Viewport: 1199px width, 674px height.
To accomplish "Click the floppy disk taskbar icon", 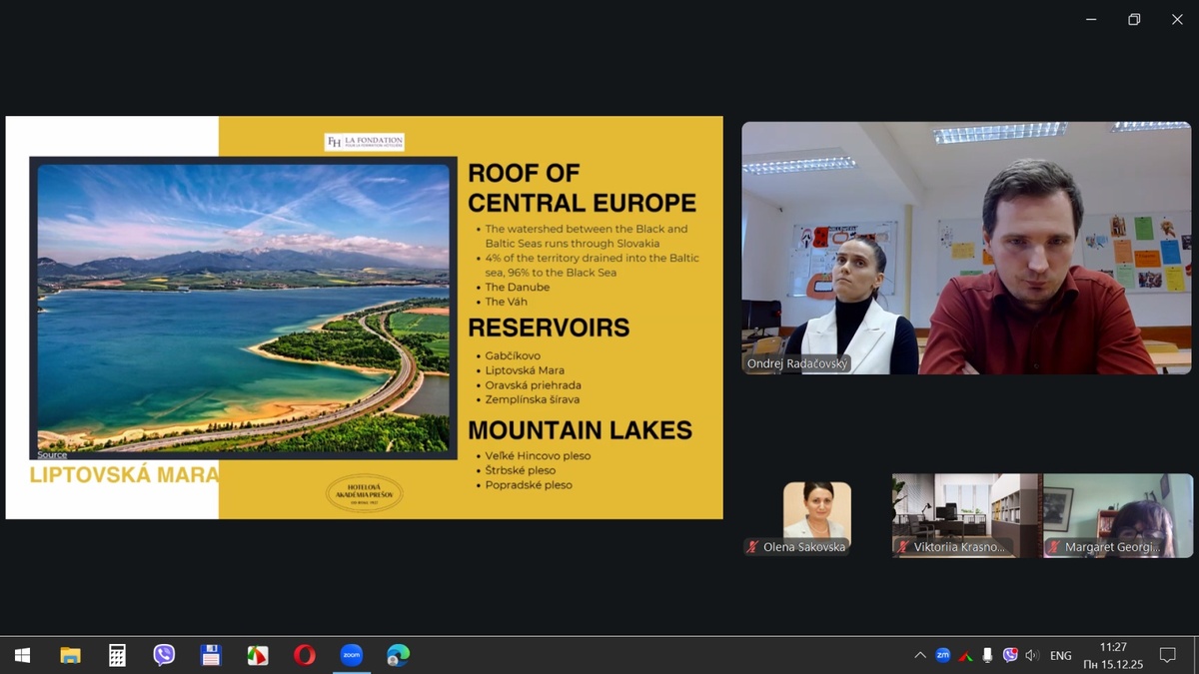I will [211, 655].
